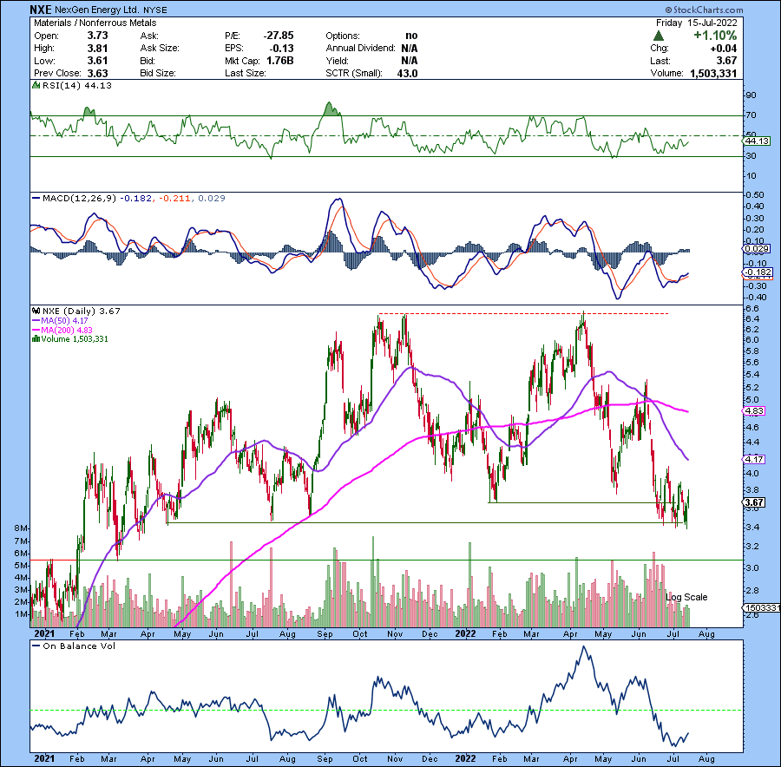Click the +1.10% percent change value
The image size is (781, 767).
point(715,36)
